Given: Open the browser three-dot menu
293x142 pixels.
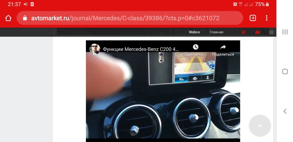Looking at the screenshot, I should (x=267, y=18).
